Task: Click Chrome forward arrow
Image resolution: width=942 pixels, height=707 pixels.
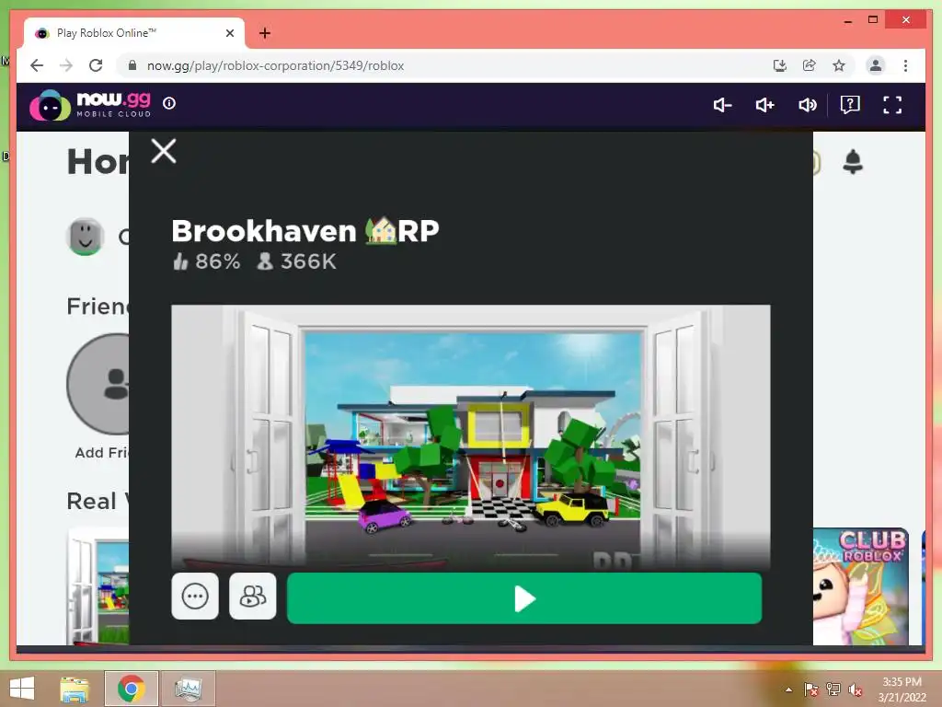Action: tap(66, 65)
